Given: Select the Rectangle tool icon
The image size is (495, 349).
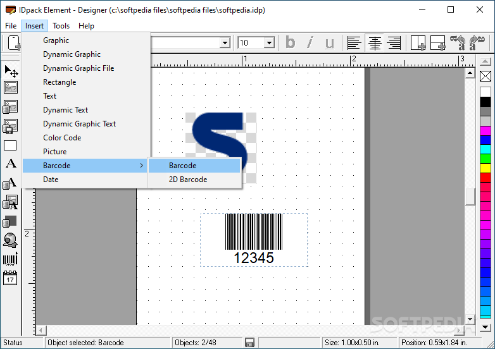Looking at the screenshot, I should pyautogui.click(x=10, y=145).
